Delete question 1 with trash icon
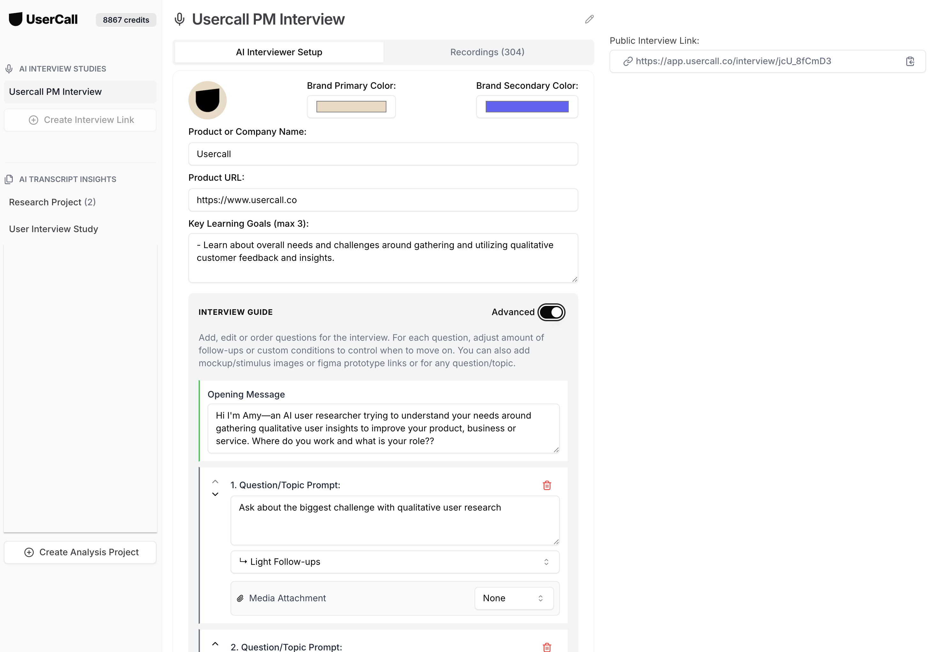 tap(546, 485)
